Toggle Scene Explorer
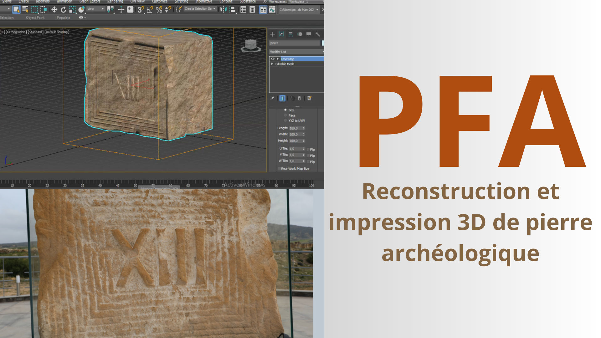Image resolution: width=601 pixels, height=338 pixels. (243, 10)
